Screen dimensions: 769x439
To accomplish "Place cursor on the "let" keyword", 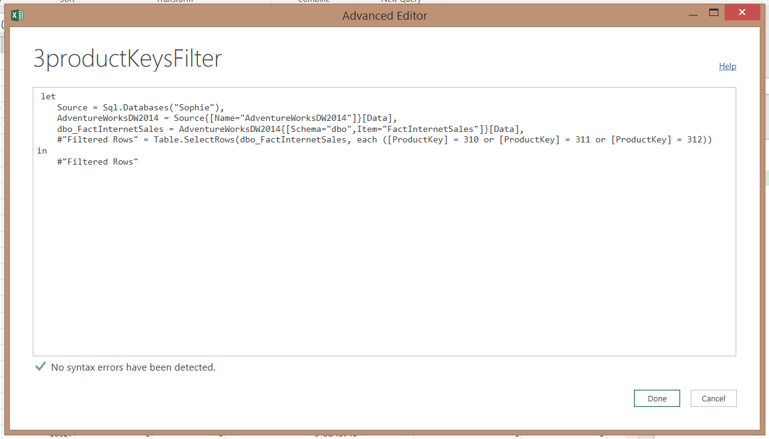I will pos(48,96).
